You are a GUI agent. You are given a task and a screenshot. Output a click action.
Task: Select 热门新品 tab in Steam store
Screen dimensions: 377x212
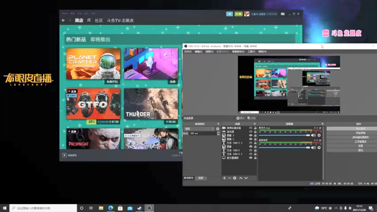[76, 40]
